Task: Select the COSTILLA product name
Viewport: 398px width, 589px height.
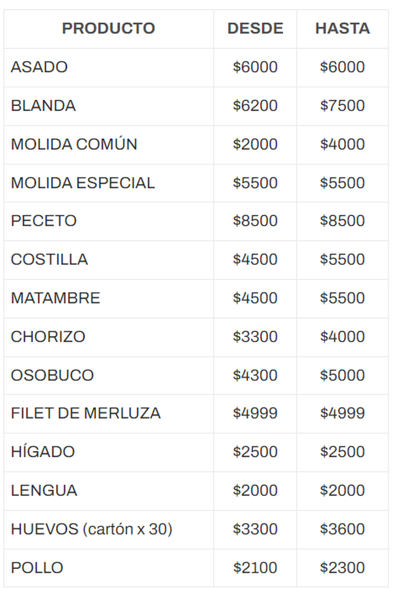Action: click(x=49, y=259)
